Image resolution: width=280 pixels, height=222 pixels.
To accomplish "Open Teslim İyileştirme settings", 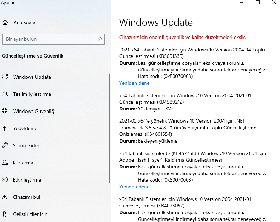I will [32, 94].
